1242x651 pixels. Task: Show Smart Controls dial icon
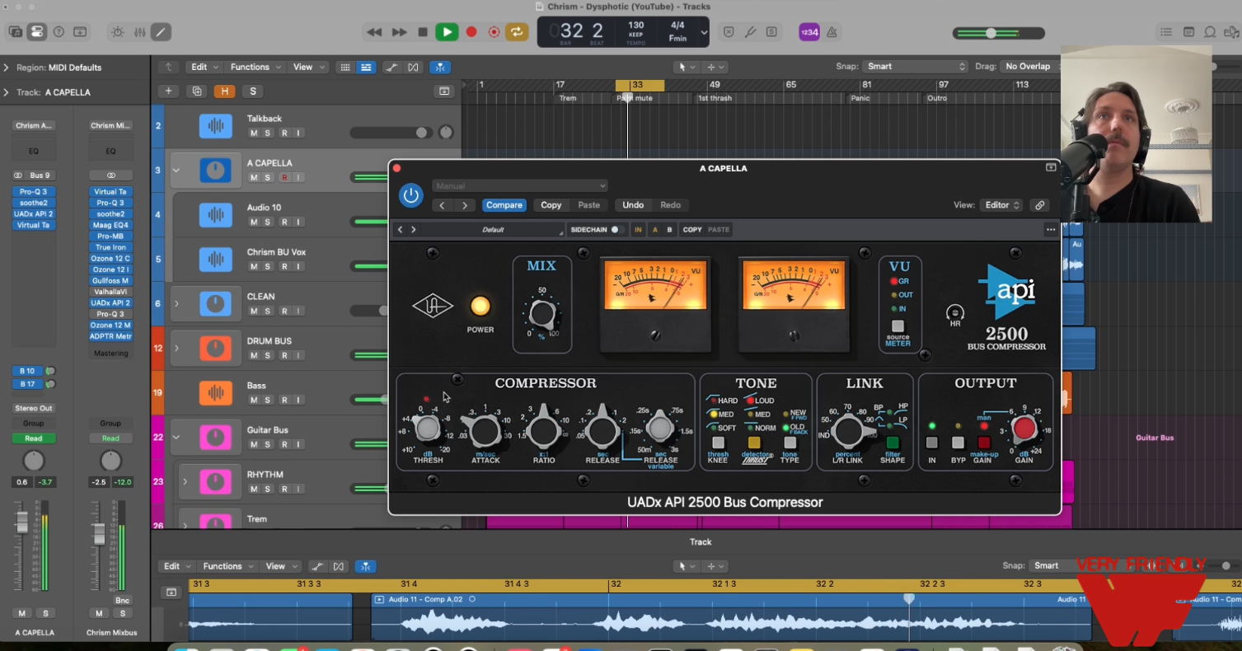[x=117, y=32]
